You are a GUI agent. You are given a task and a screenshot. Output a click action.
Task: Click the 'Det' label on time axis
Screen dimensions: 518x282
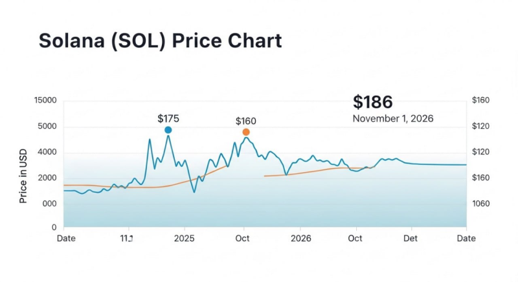click(411, 238)
